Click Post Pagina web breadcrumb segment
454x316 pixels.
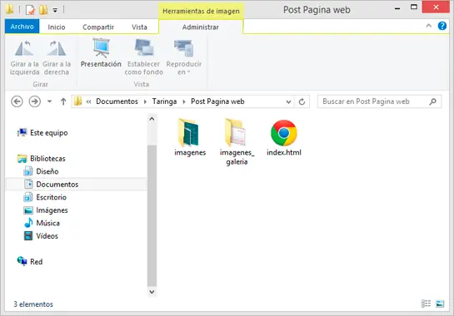(x=217, y=101)
